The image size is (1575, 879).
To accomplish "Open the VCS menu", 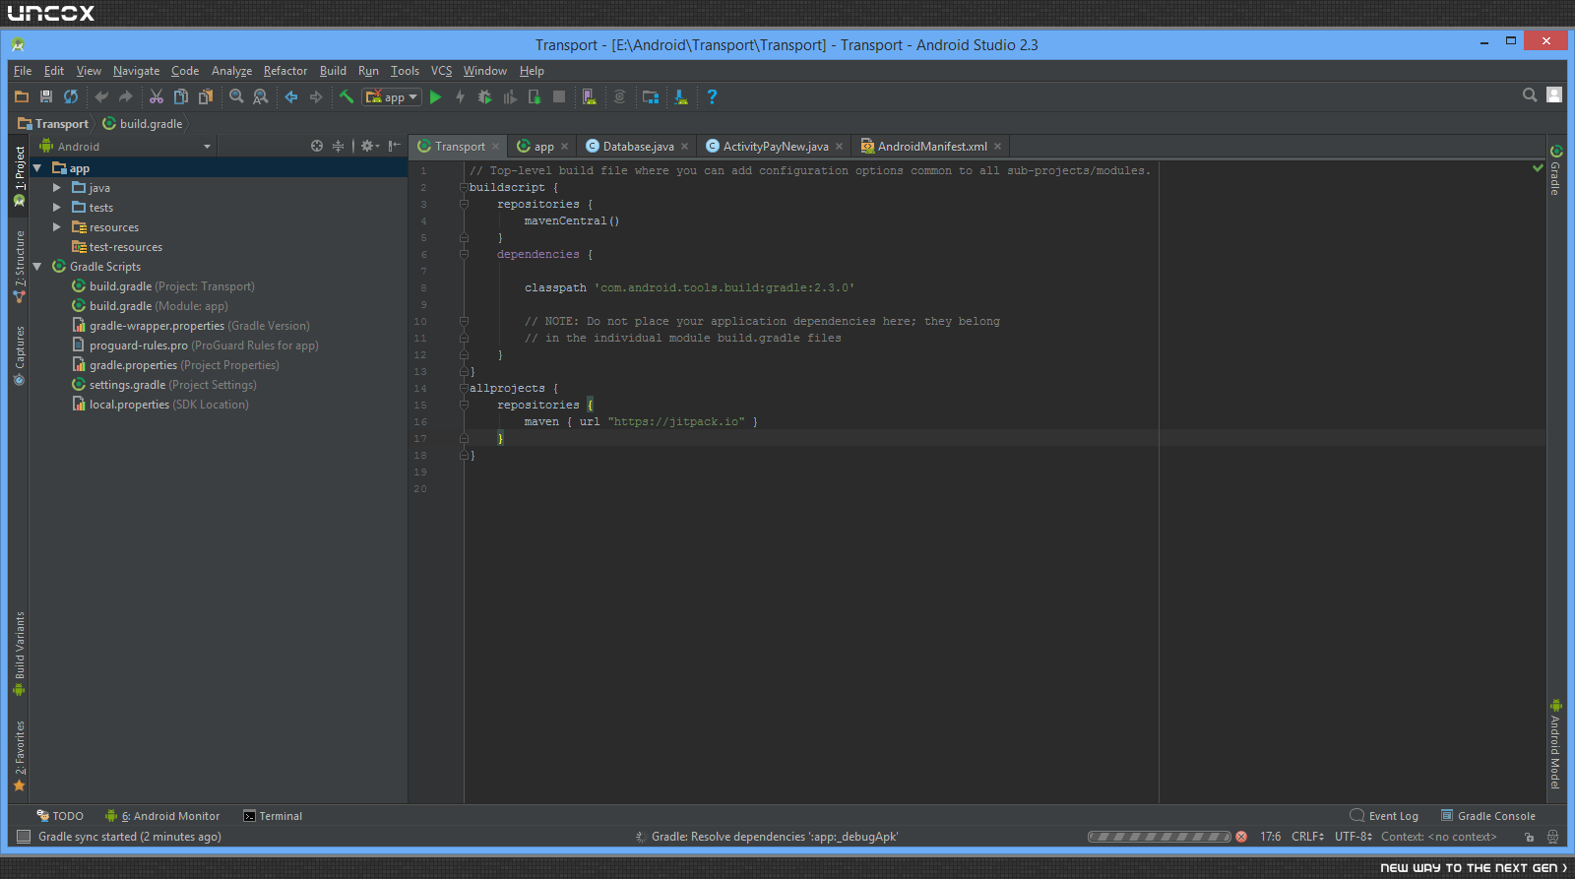I will (x=441, y=71).
